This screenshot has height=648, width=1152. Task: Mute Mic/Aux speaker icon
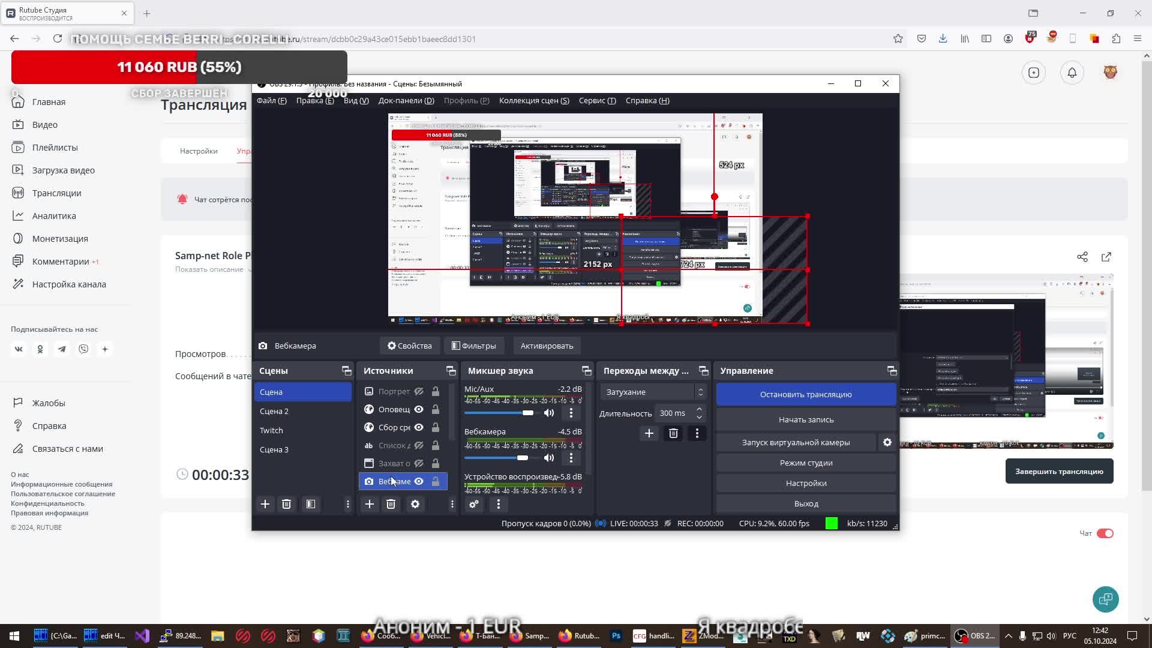[549, 413]
